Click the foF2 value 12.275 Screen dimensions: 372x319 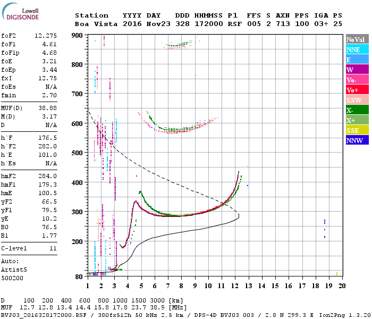[46, 36]
